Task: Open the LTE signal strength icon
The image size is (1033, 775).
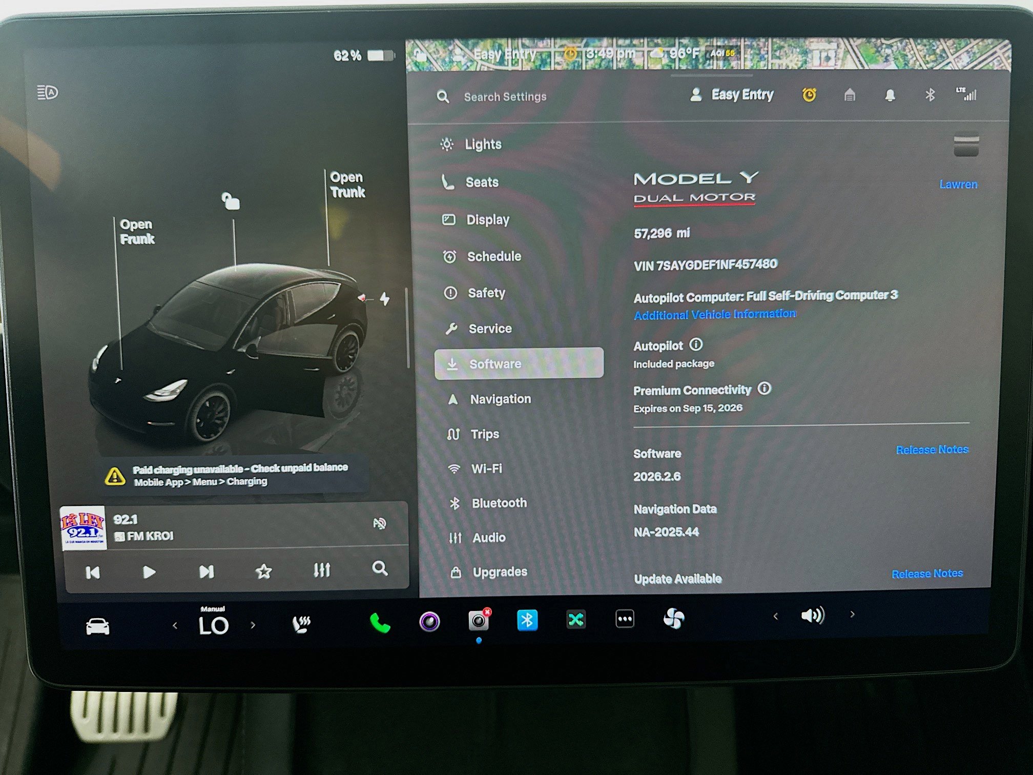Action: (966, 94)
